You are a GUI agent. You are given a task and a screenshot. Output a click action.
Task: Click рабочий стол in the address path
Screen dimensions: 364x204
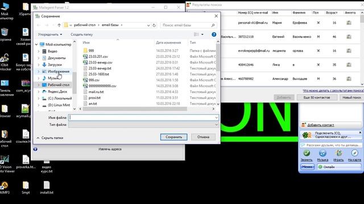coord(85,25)
